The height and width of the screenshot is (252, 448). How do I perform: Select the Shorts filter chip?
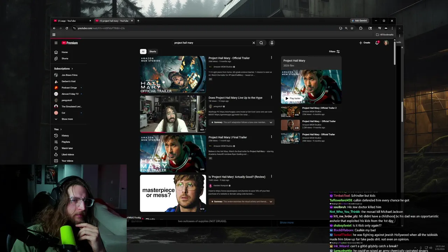click(153, 51)
